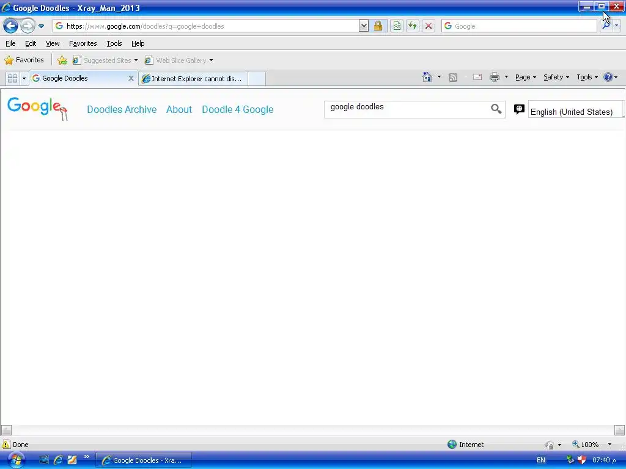
Task: Open the Help menu
Action: pyautogui.click(x=138, y=43)
